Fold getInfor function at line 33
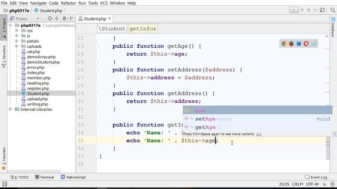The height and width of the screenshot is (189, 337). (97, 125)
